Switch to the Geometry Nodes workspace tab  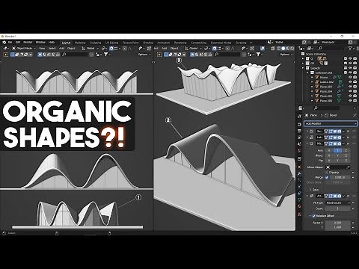coord(221,43)
